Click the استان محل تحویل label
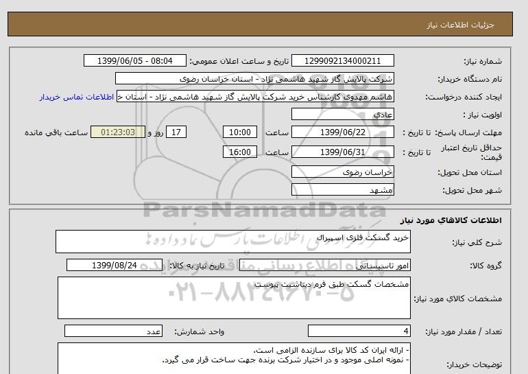The width and height of the screenshot is (528, 374). (470, 172)
